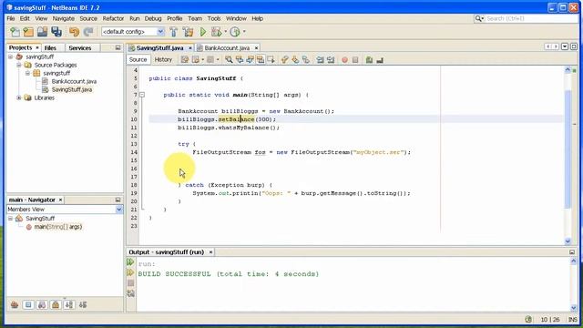583x328 pixels.
Task: Click the Toggle Rectangular Selection icon
Action: click(271, 59)
